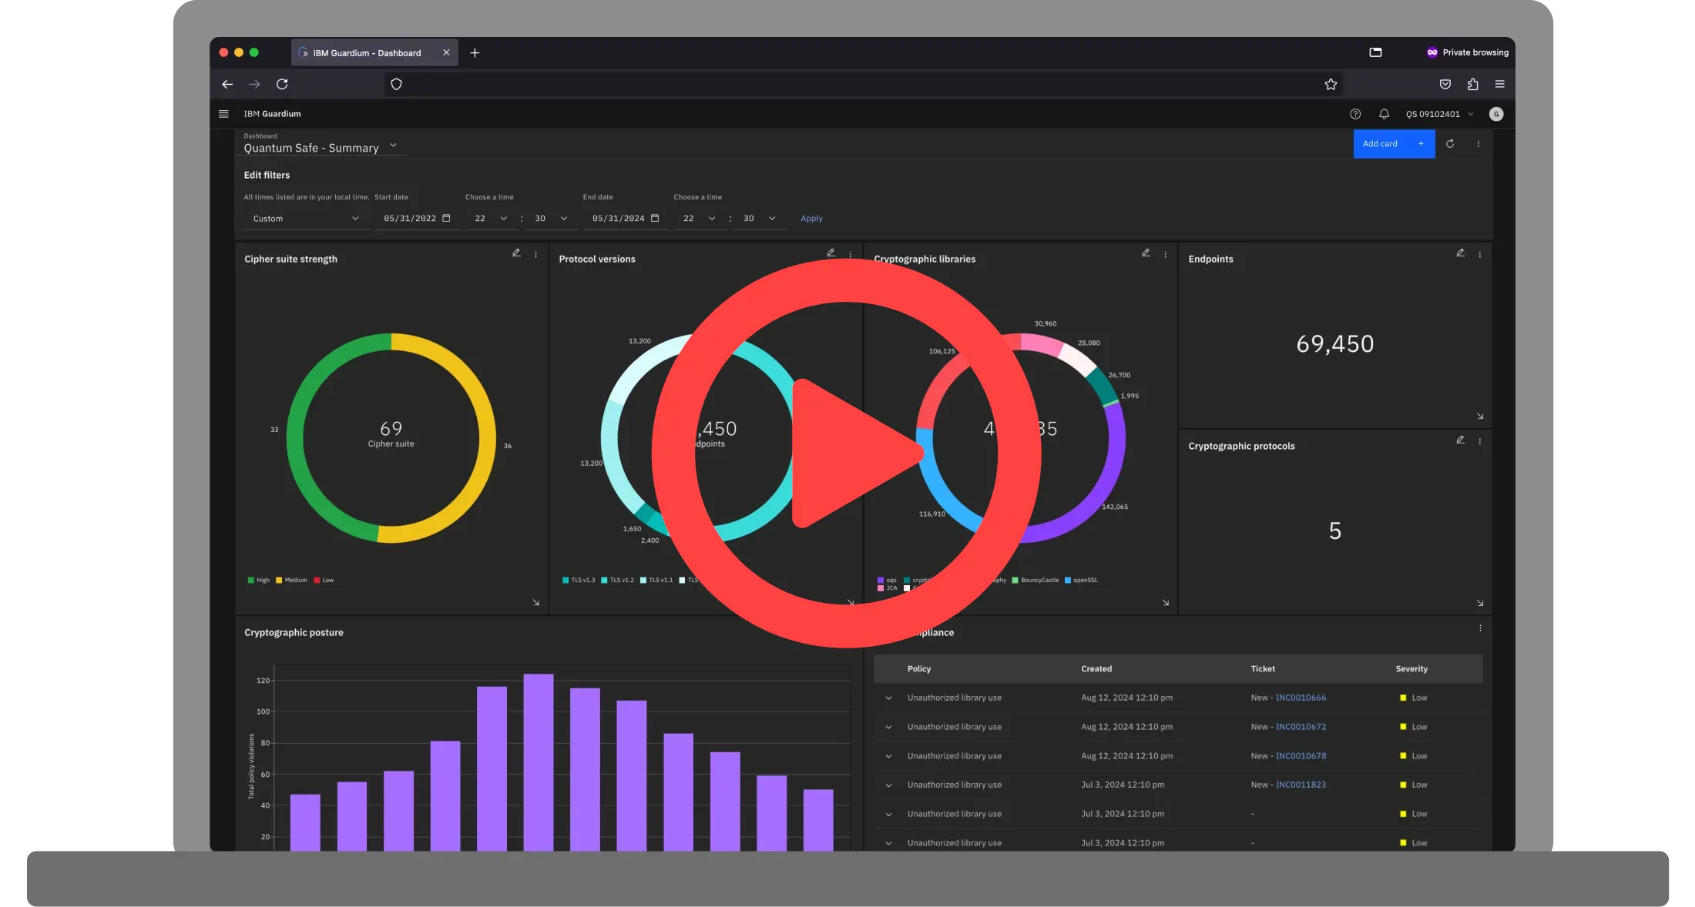Click the help question mark icon
Viewport: 1695px width, 907px height.
pos(1355,114)
